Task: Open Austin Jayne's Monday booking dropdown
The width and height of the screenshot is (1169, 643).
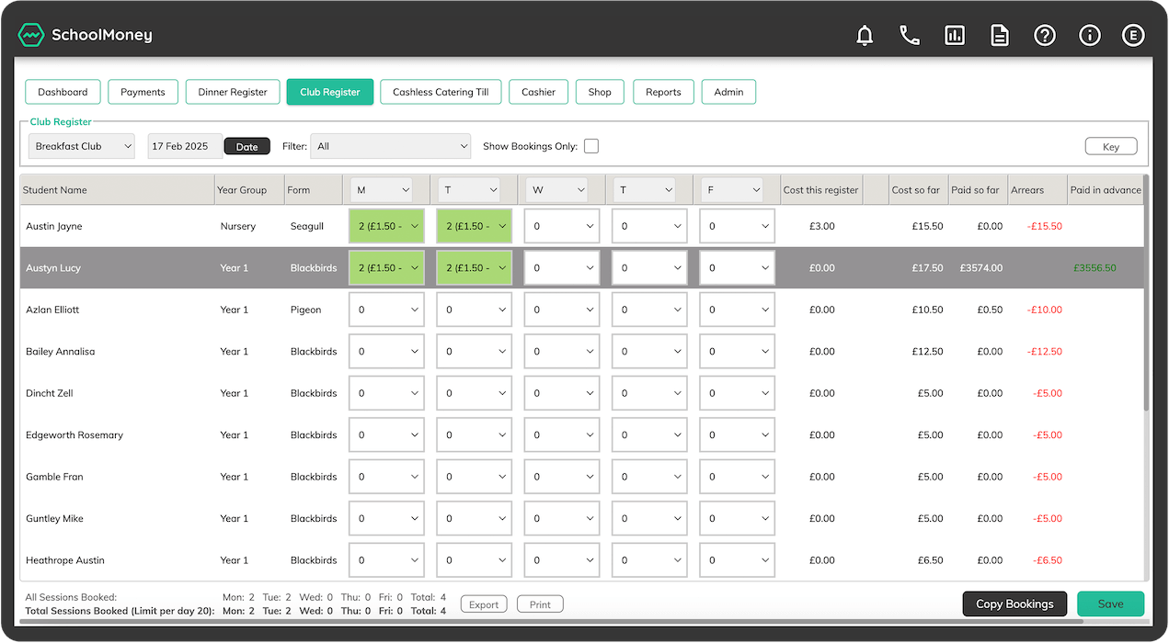Action: click(x=386, y=226)
